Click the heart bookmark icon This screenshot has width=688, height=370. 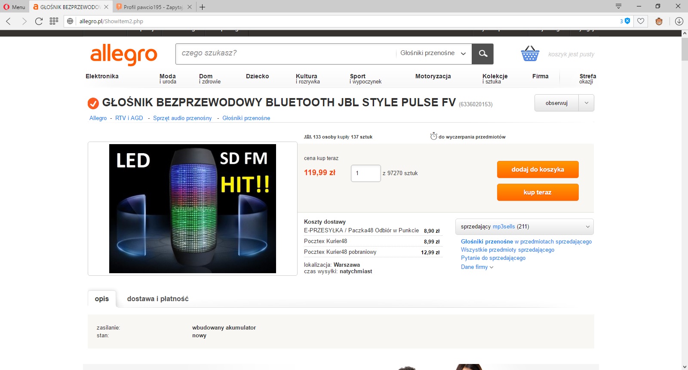click(641, 21)
